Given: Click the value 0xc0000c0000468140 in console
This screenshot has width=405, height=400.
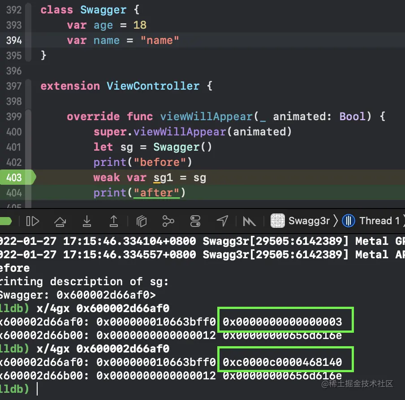Looking at the screenshot, I should (282, 362).
